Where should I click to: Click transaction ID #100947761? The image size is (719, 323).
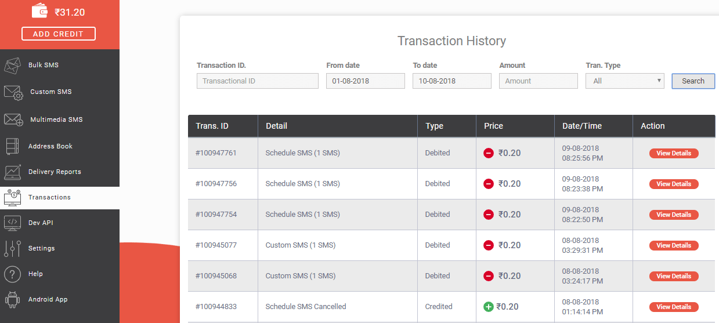pos(216,153)
